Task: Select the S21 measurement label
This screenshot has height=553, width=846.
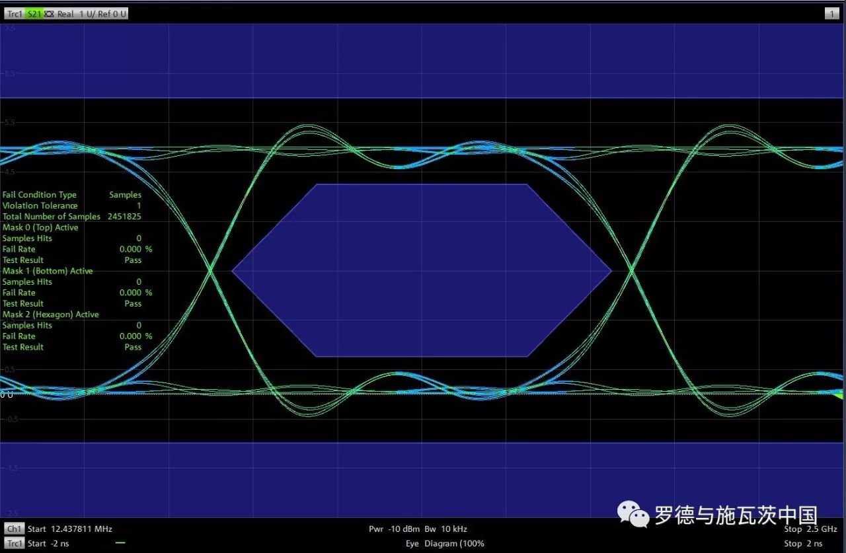Action: (x=34, y=14)
